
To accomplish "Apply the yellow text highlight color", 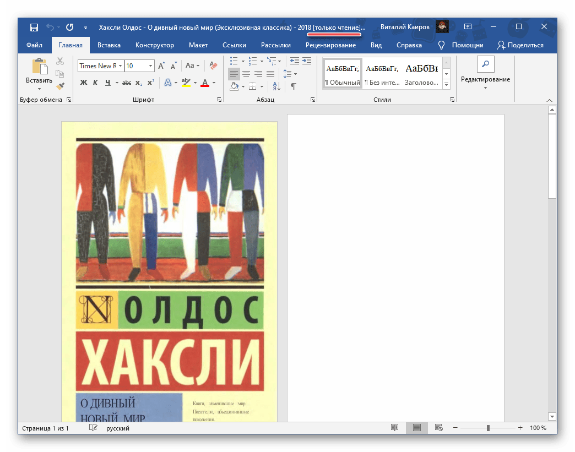I will coord(186,83).
